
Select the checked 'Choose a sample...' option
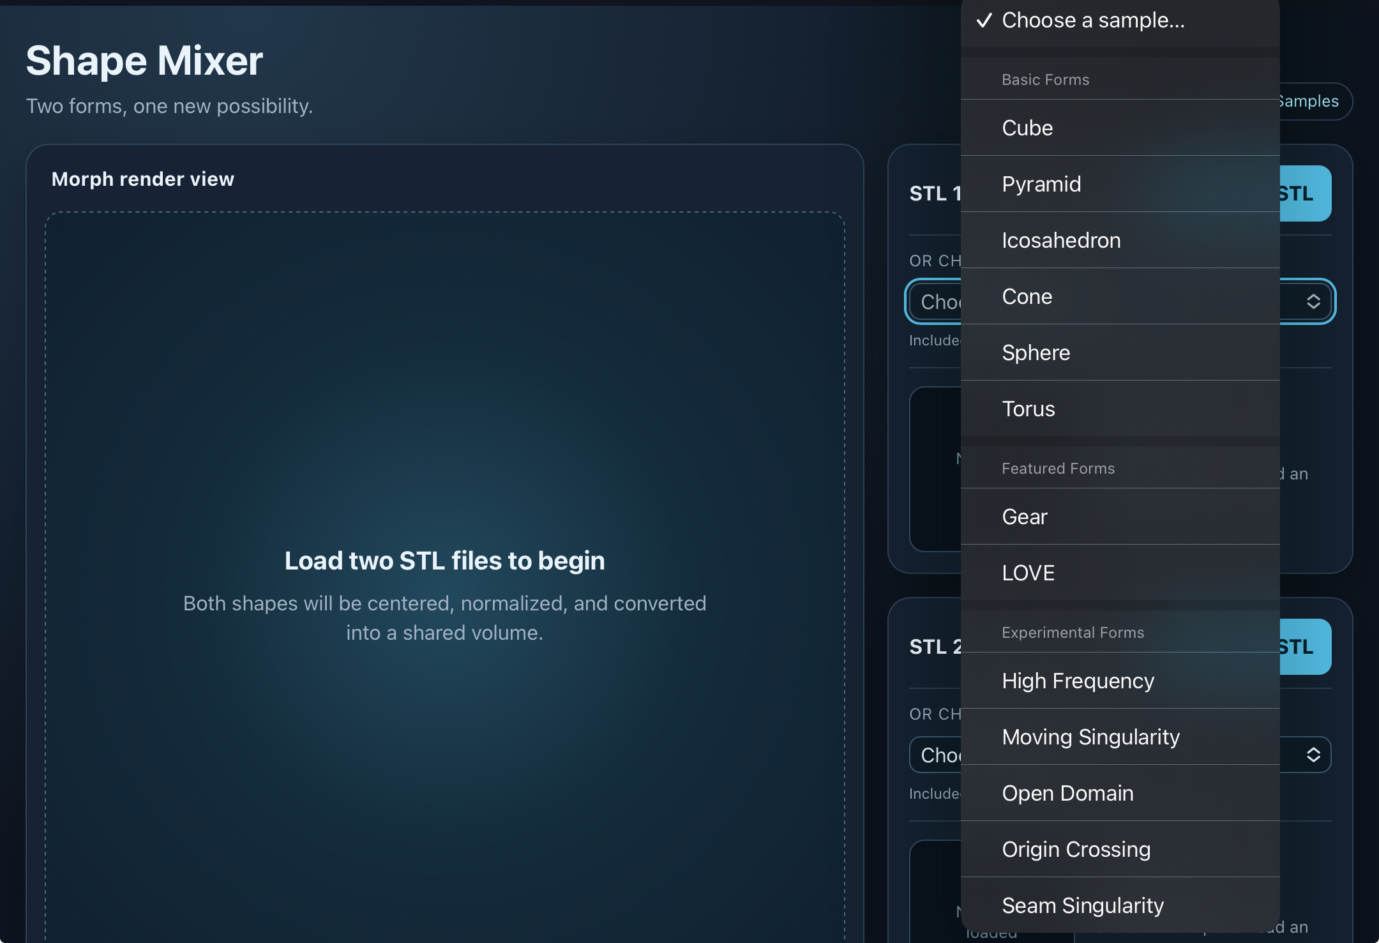(1120, 21)
